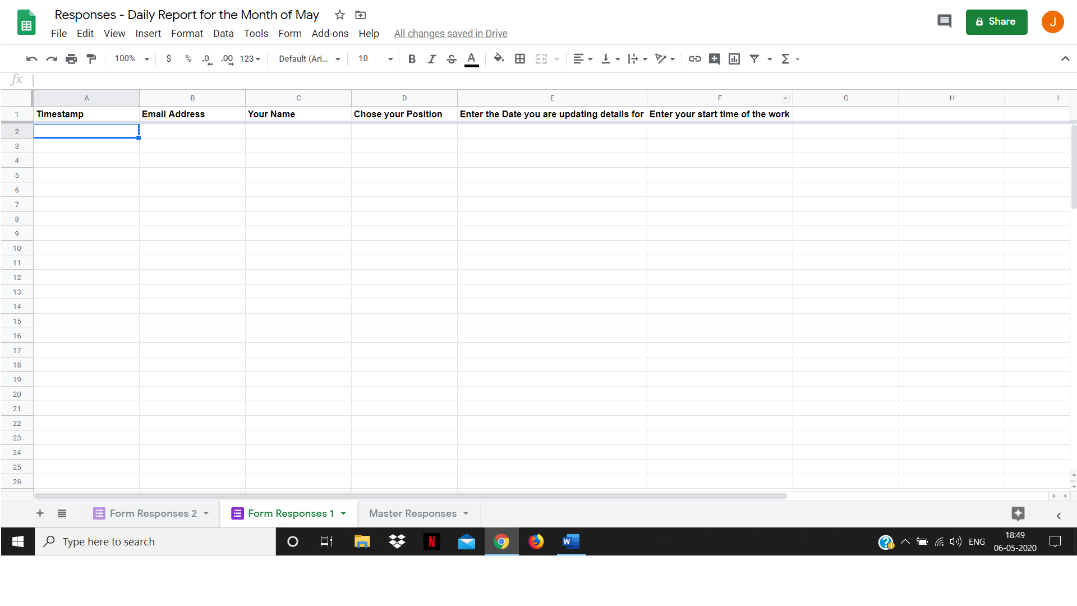Switch to the Master Responses tab
The height and width of the screenshot is (606, 1077).
pyautogui.click(x=413, y=513)
